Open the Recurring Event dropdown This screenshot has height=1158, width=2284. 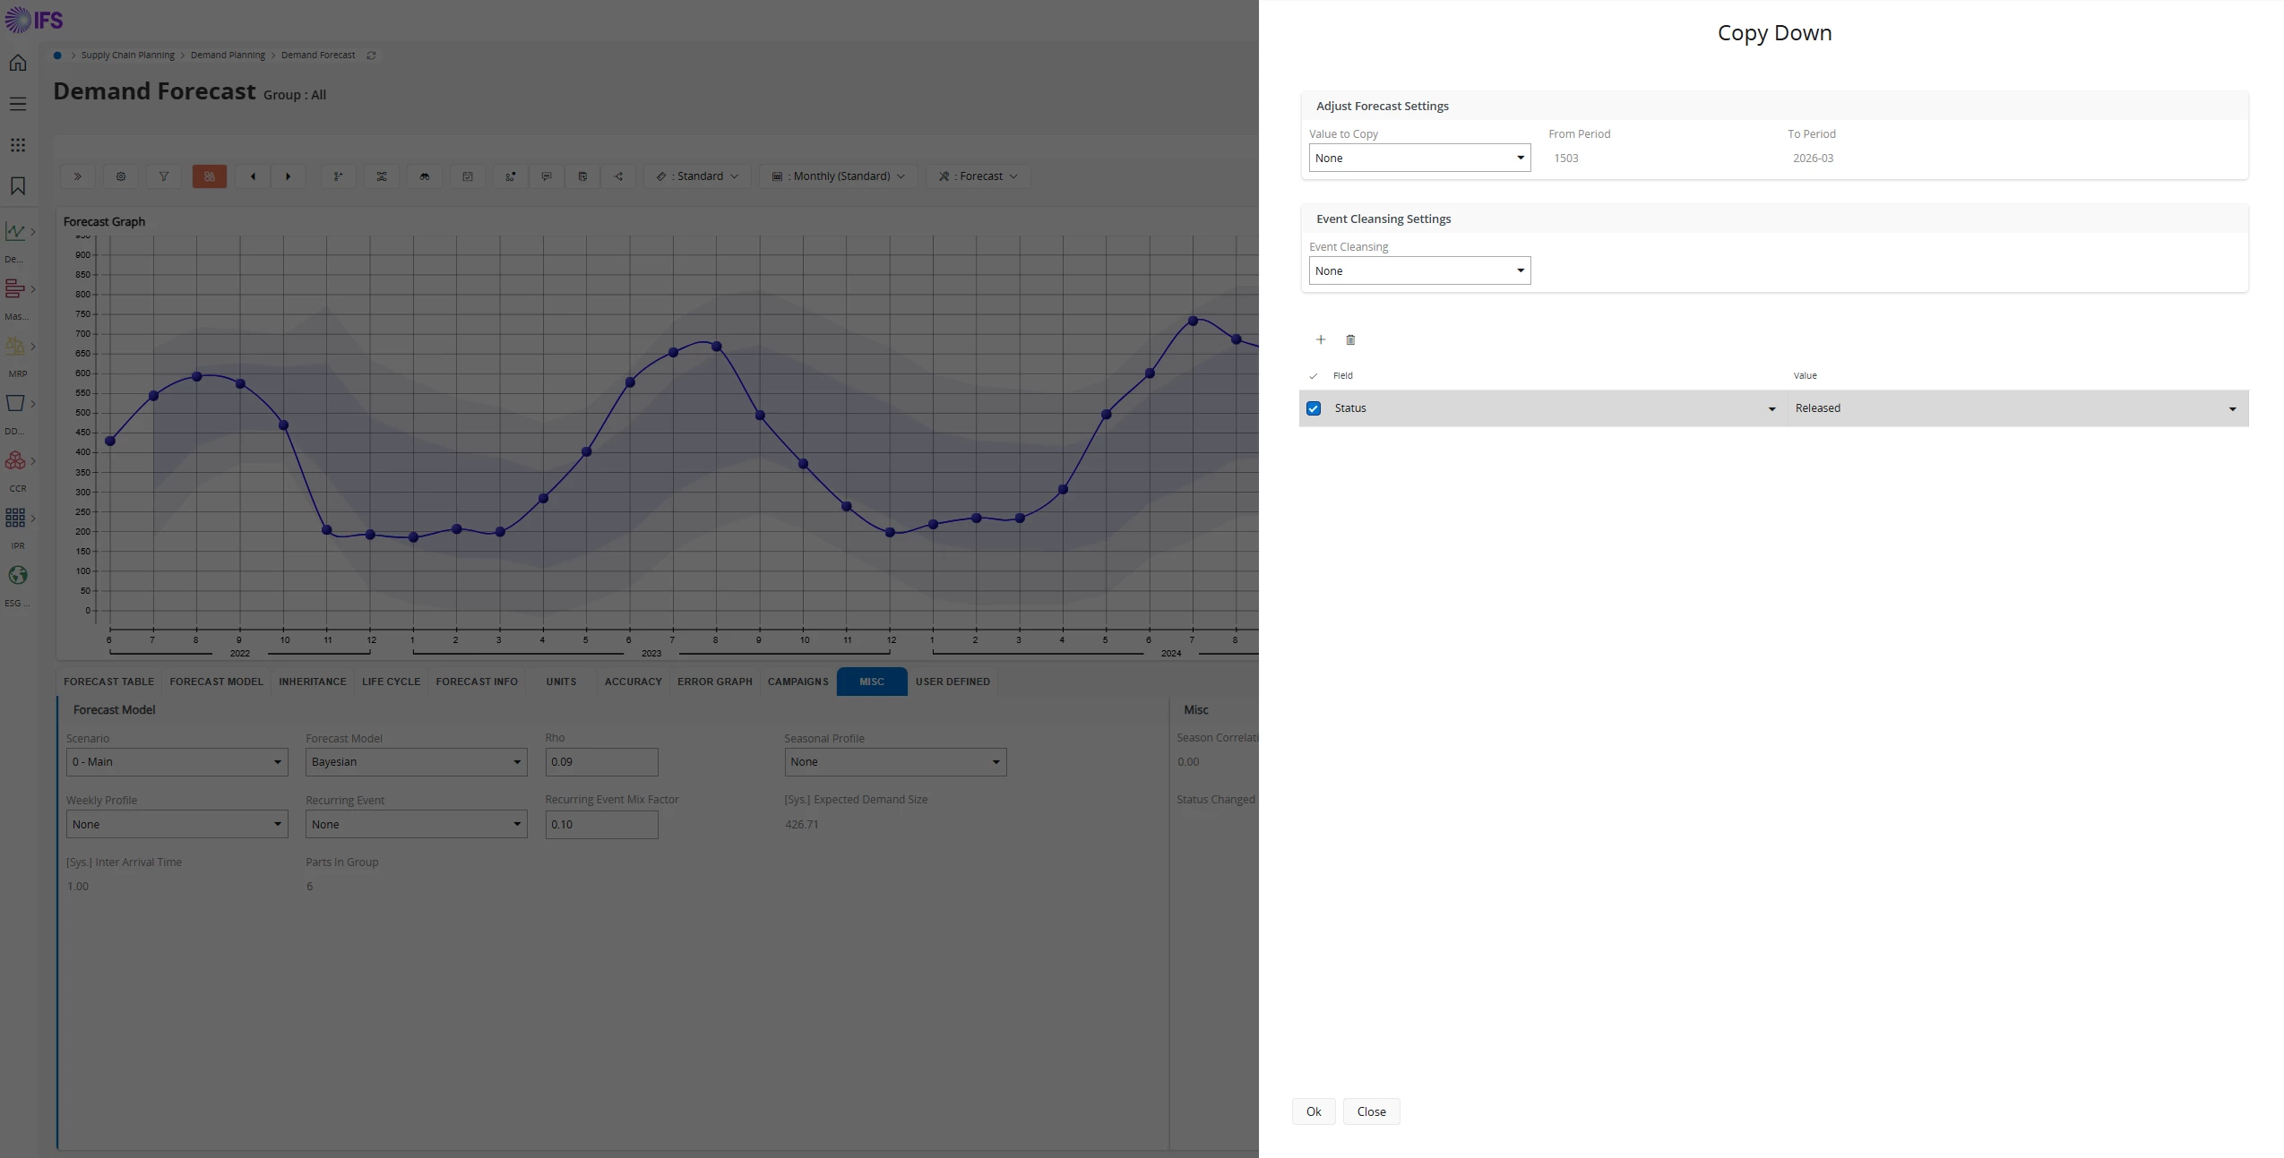click(x=417, y=824)
